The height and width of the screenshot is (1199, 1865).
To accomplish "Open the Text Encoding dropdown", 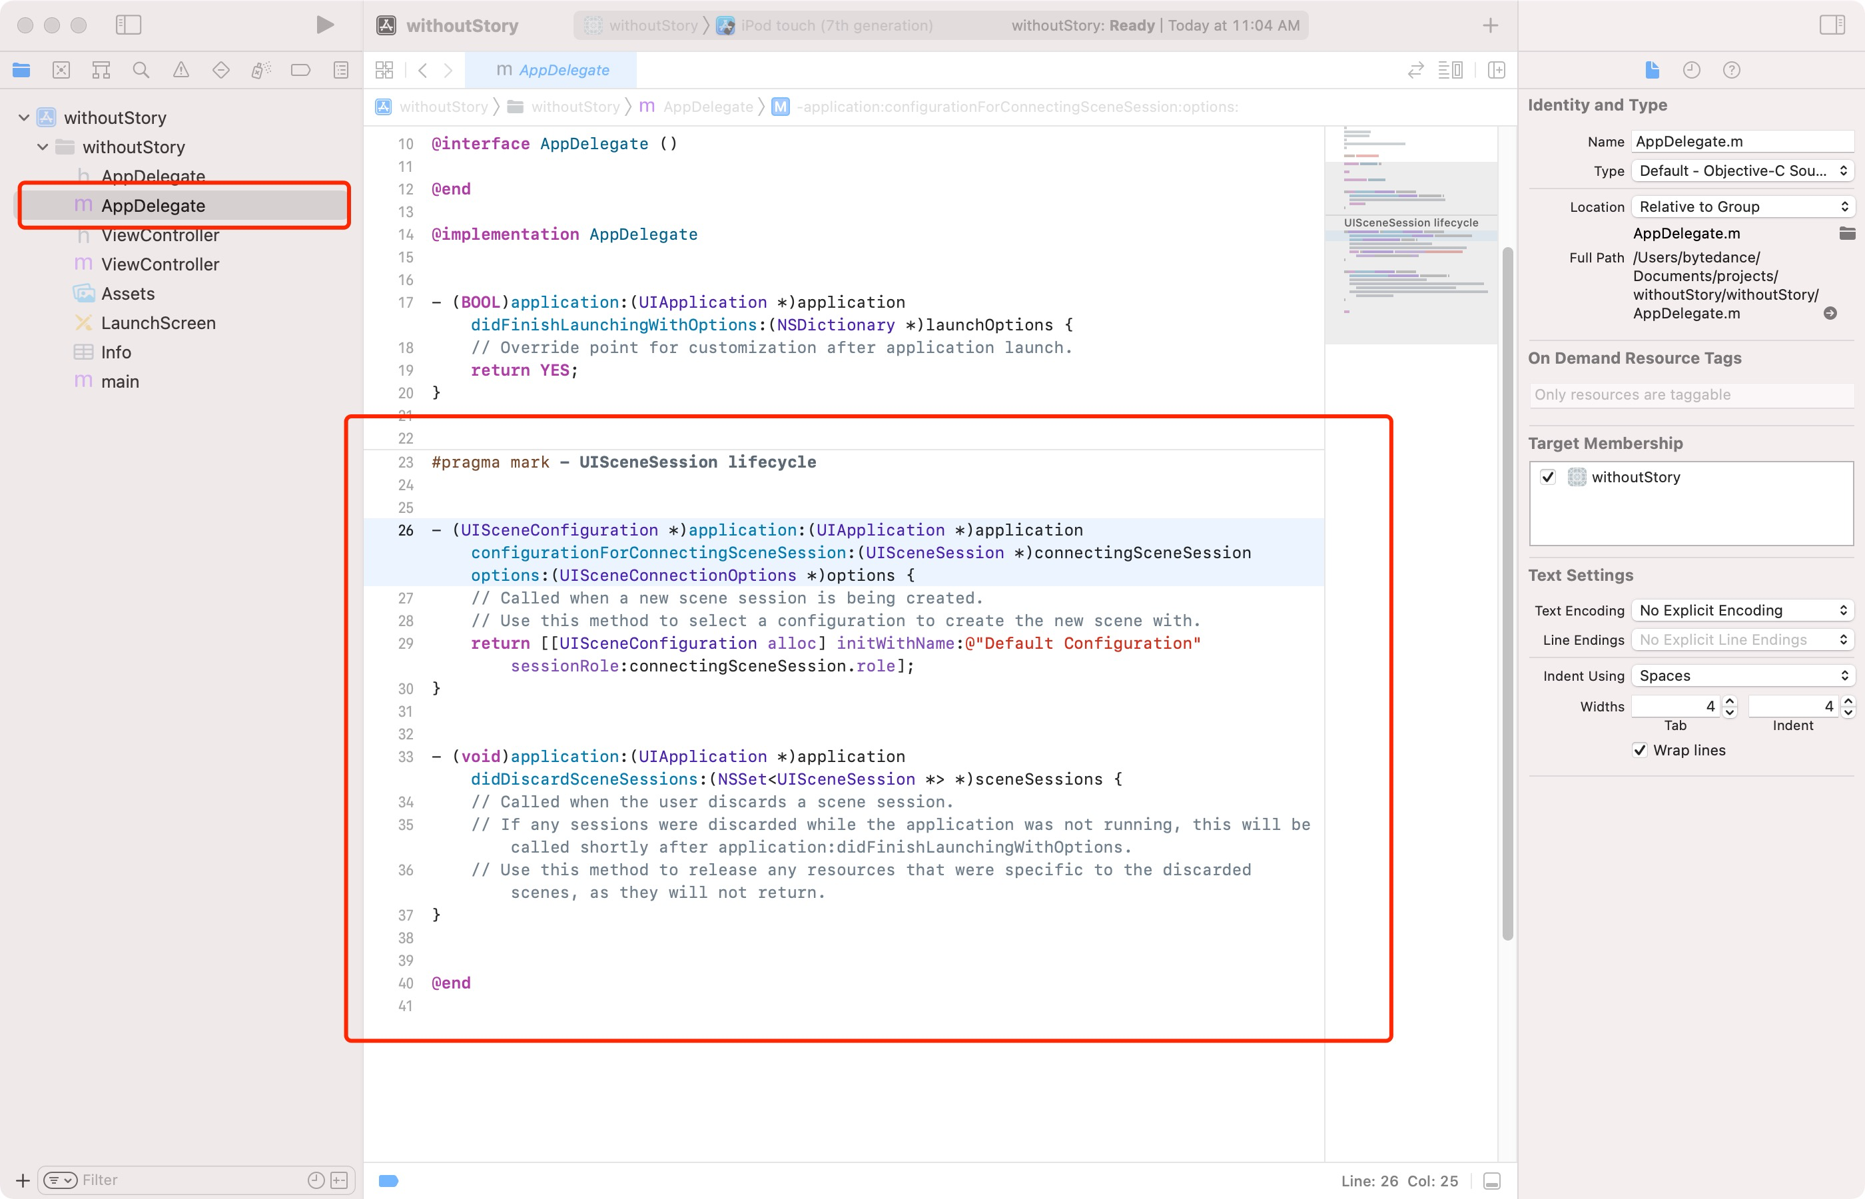I will (1743, 609).
